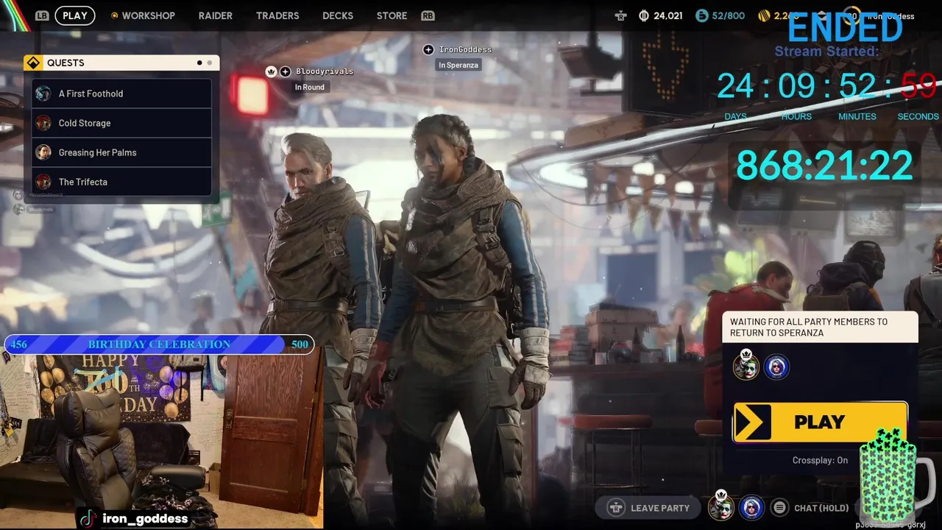Click the LEAVE PARTY button
The height and width of the screenshot is (530, 942).
[650, 508]
